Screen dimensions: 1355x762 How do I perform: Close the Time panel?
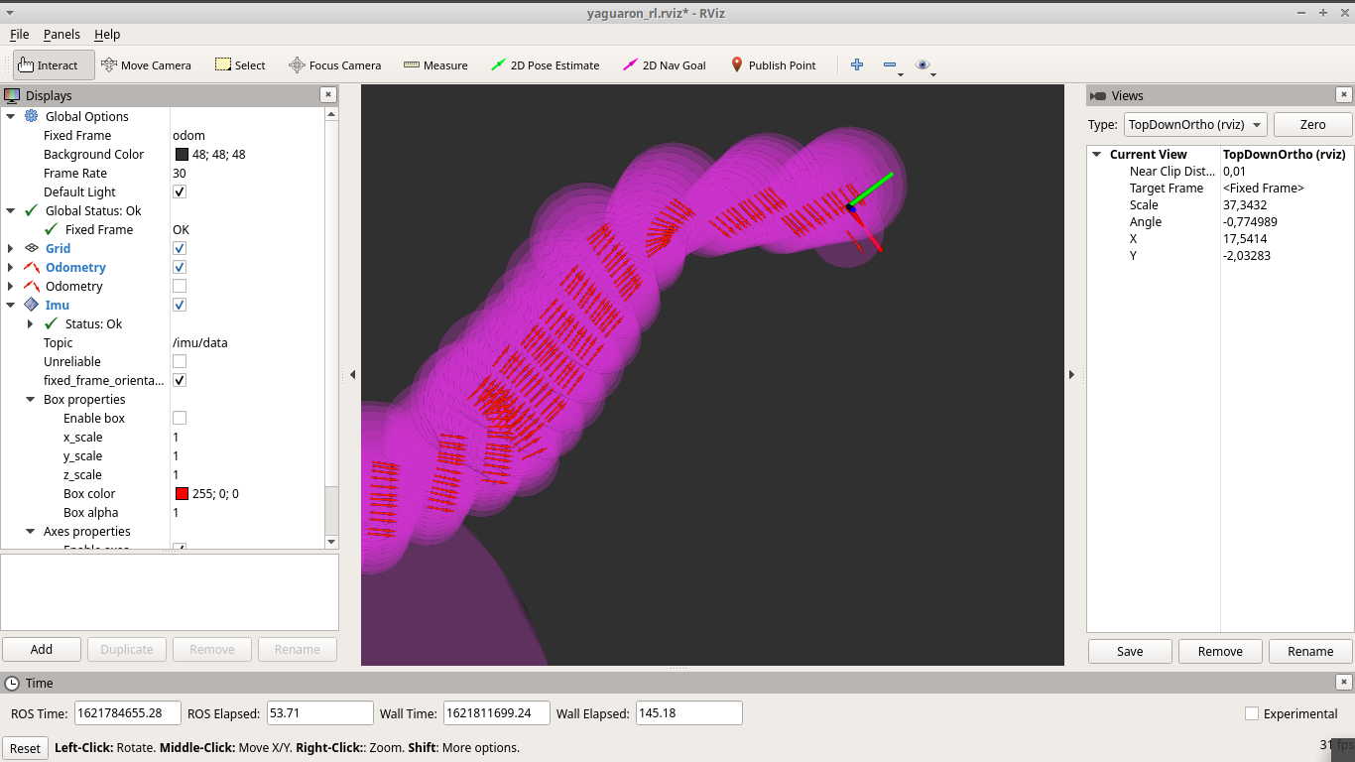1343,682
